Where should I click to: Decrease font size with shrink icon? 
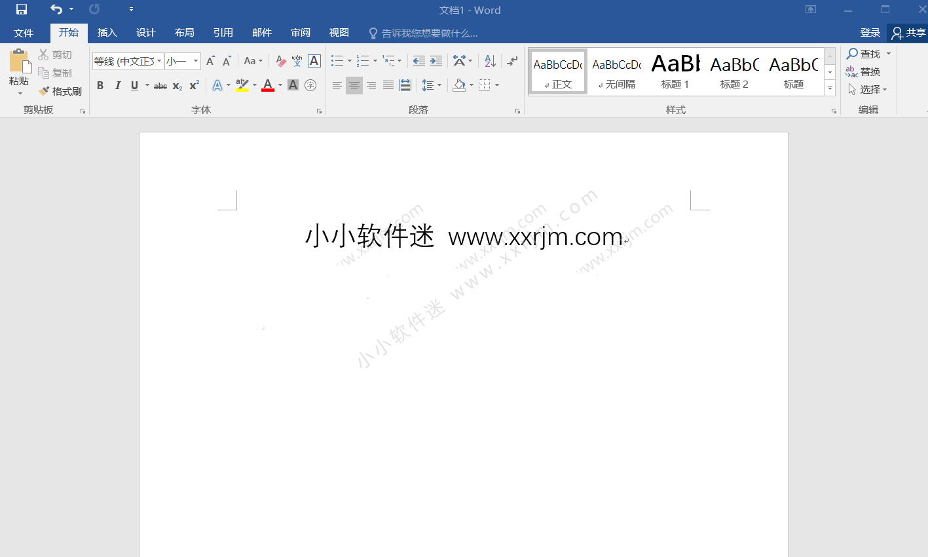pyautogui.click(x=227, y=61)
